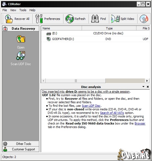
Task: Open the File menu
Action: click(x=5, y=10)
